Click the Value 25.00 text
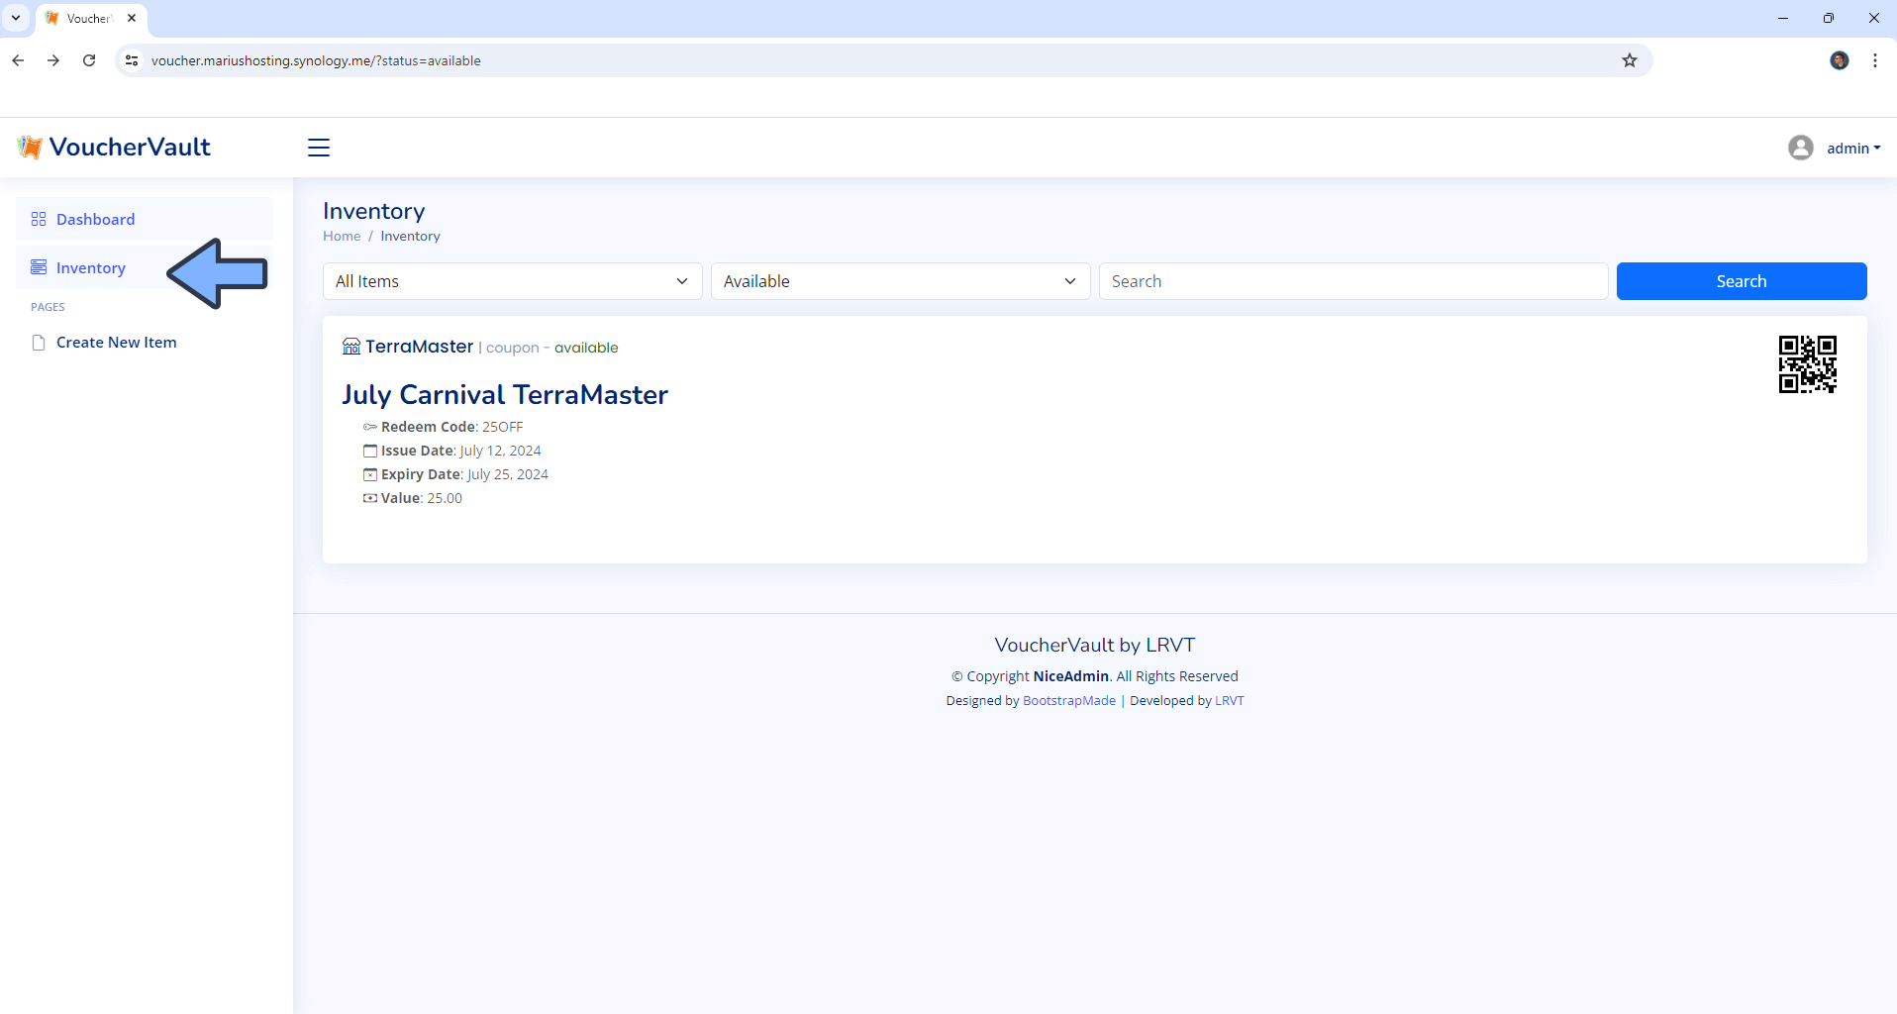 tap(445, 498)
